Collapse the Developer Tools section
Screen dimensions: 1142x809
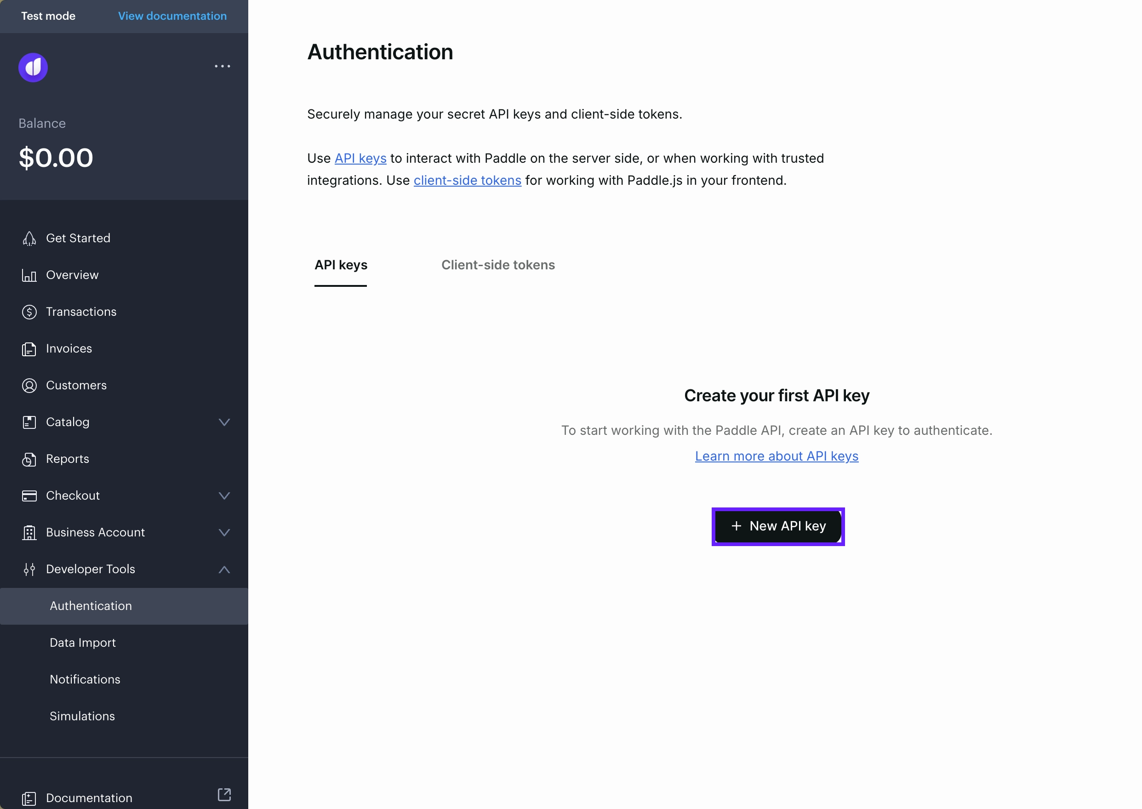click(x=224, y=570)
